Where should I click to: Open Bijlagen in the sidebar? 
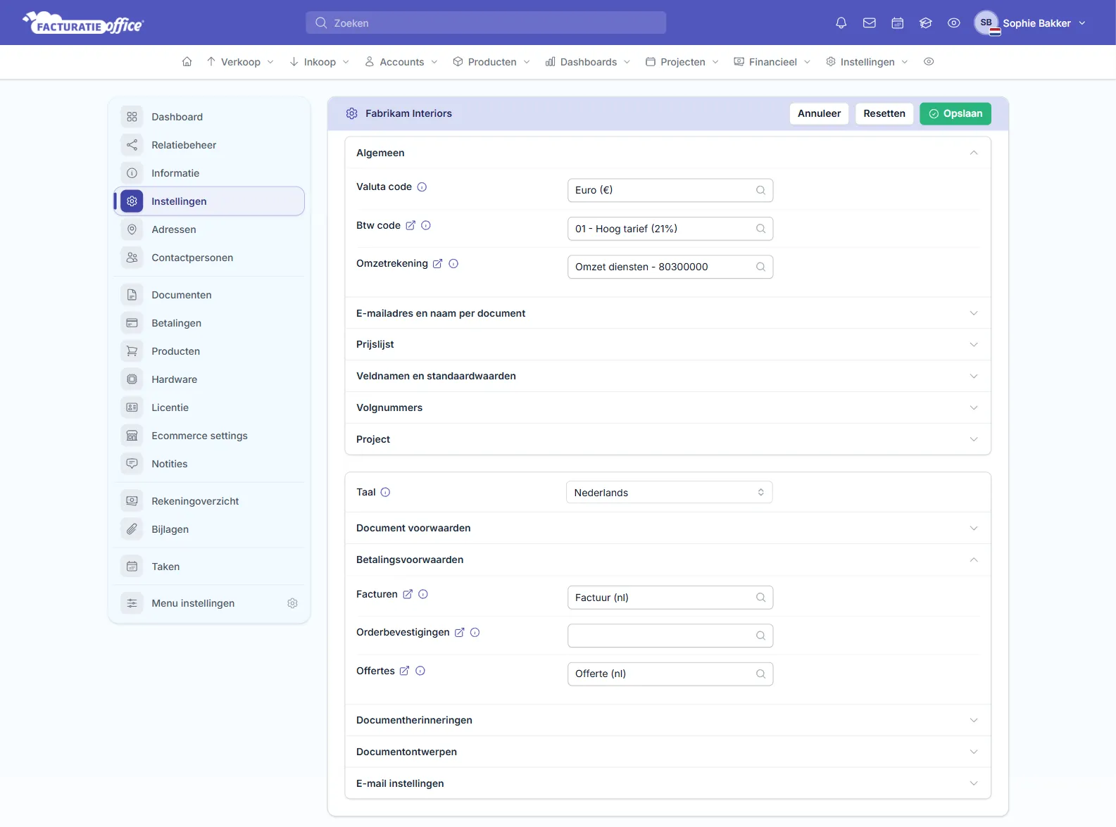[209, 529]
